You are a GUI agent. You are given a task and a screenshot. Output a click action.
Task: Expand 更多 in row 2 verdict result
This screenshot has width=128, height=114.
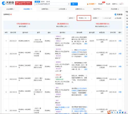pyautogui.click(x=86, y=57)
